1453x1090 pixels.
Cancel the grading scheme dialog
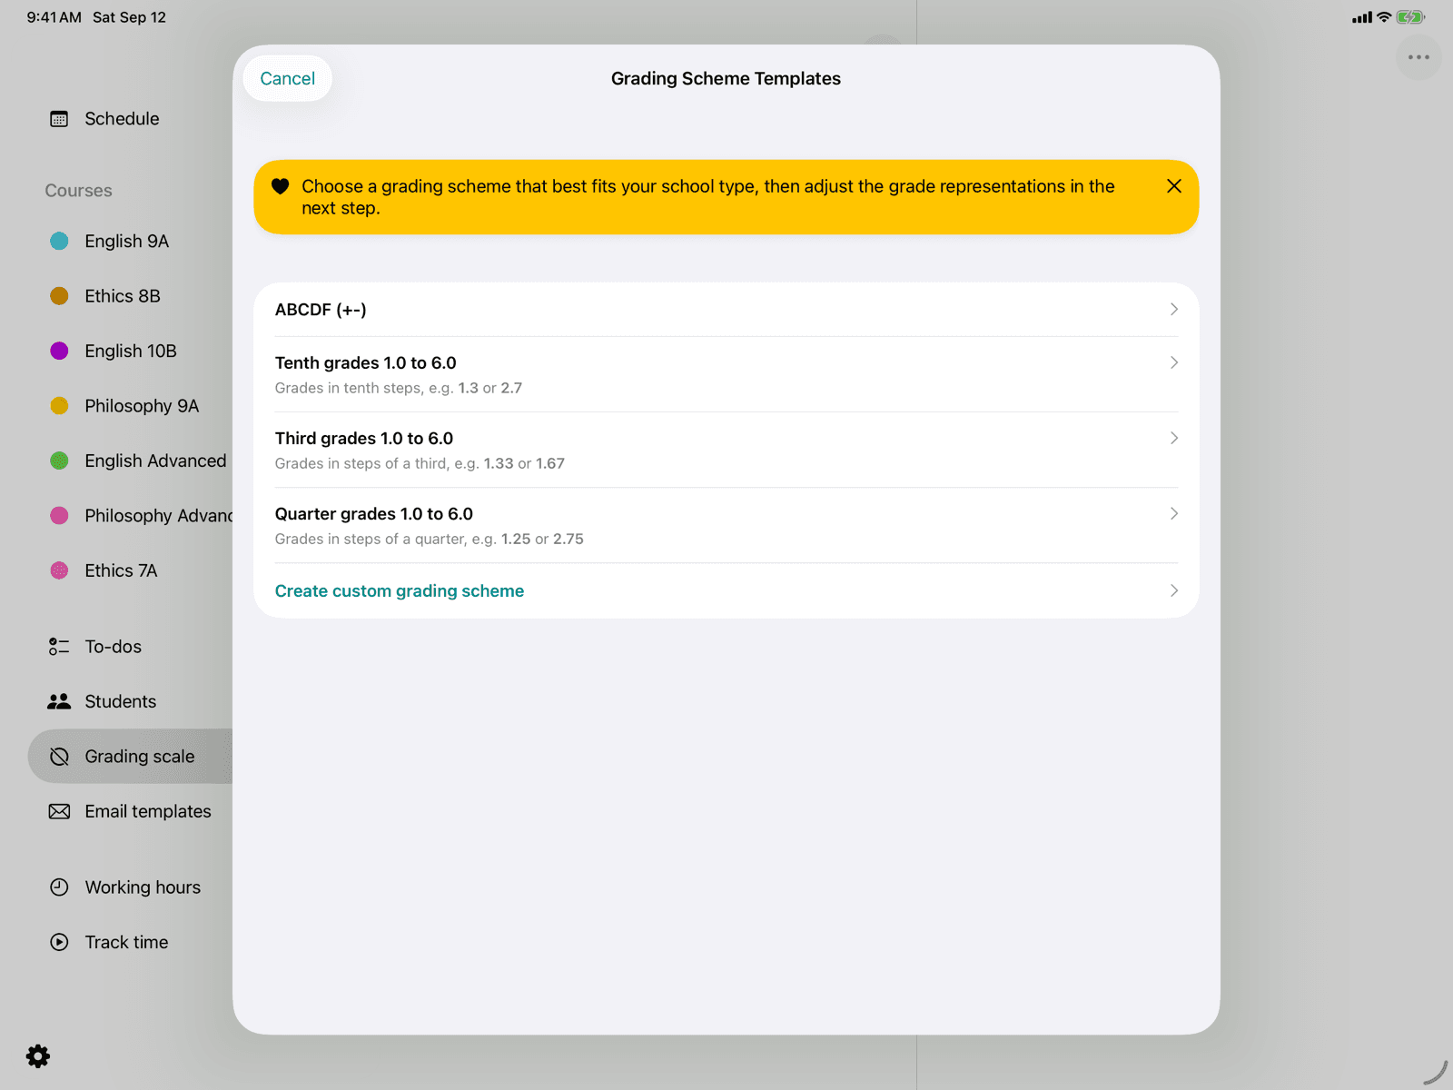tap(287, 79)
